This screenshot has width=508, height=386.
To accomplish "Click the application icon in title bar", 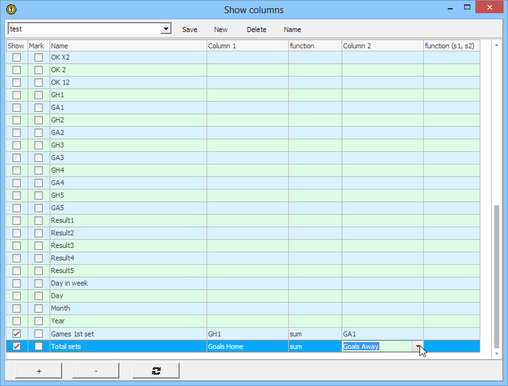I will [11, 9].
